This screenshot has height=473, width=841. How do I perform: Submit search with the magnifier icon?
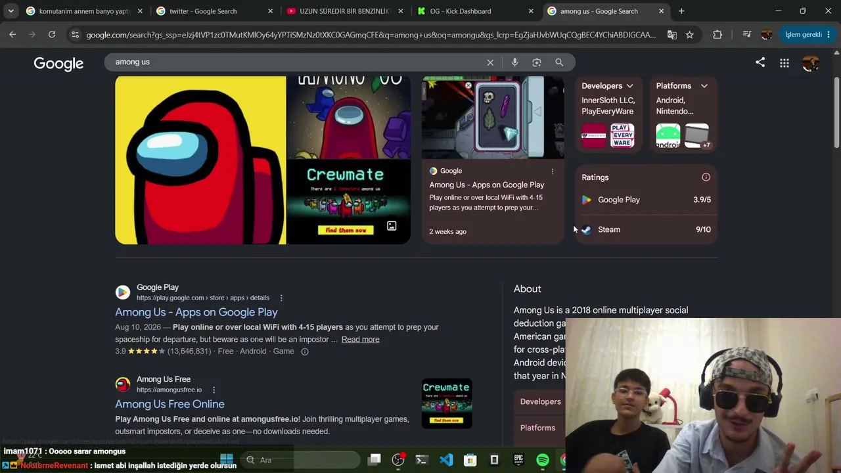tap(559, 62)
